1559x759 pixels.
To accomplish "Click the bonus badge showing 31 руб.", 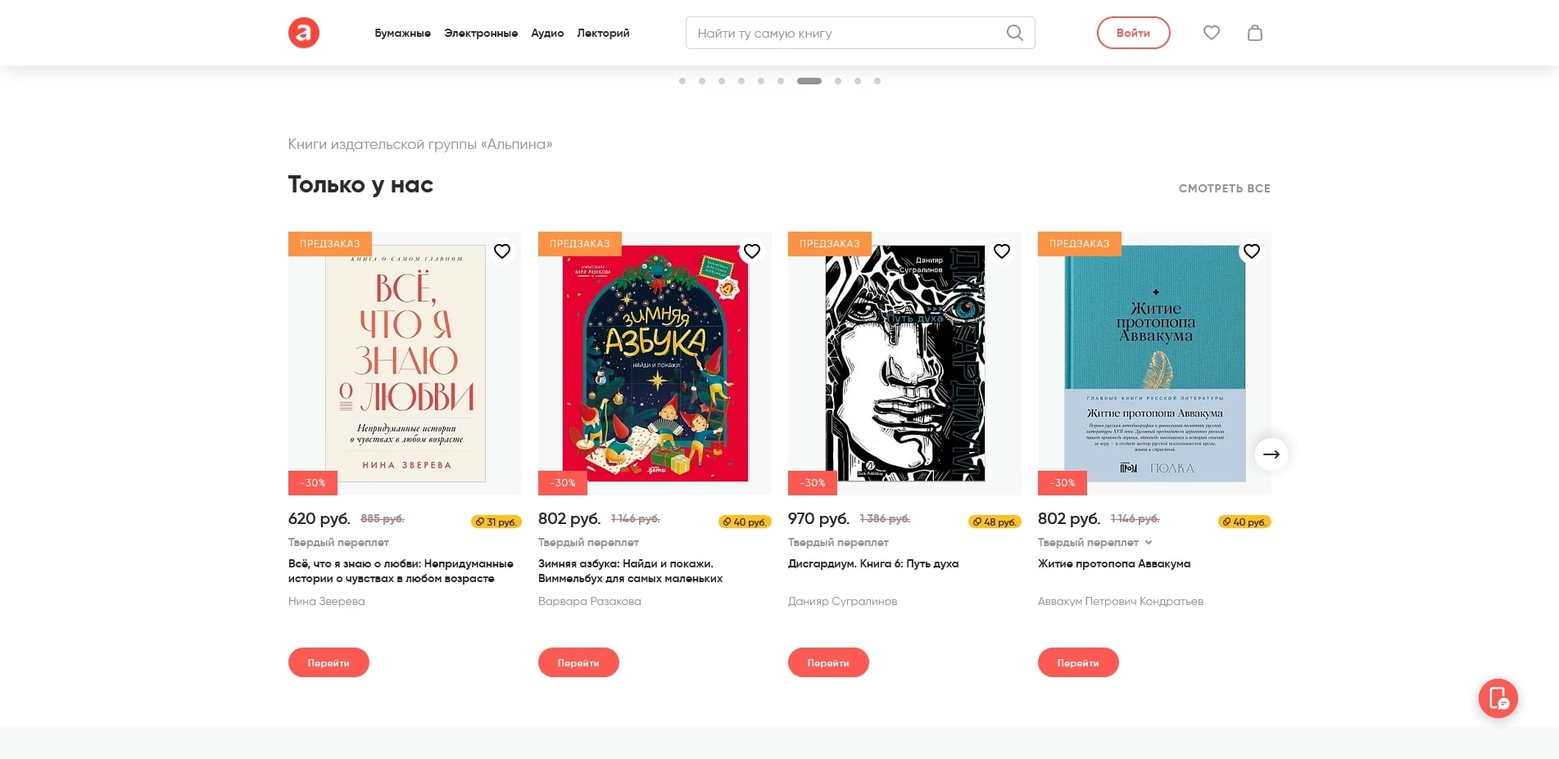I will pos(496,522).
